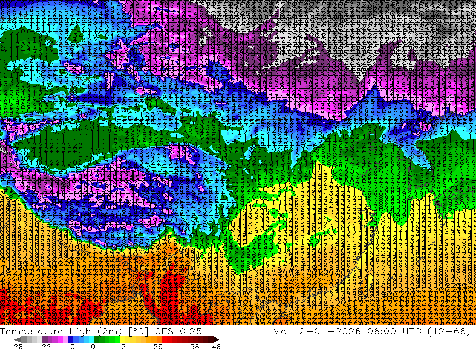Click the 'Mo 12-01-2026' date text
Viewport: 476px width, 349px height.
click(x=317, y=331)
